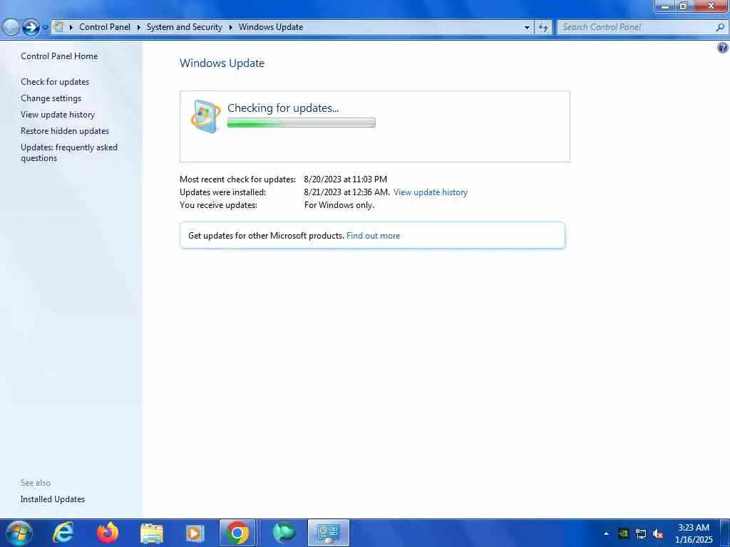Click Check for updates in sidebar
The image size is (730, 547).
click(55, 82)
